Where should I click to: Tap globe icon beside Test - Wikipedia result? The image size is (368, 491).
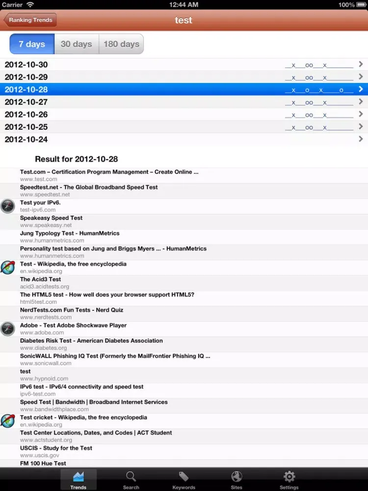click(8, 268)
